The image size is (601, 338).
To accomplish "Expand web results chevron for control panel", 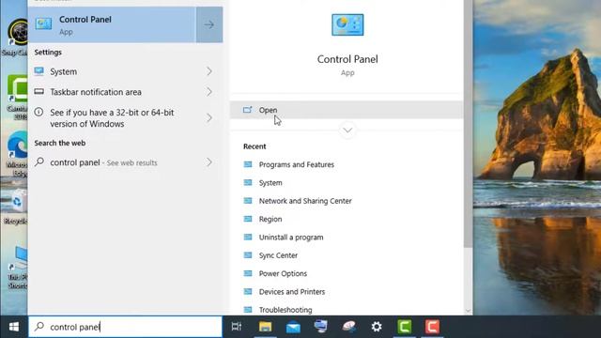I will coord(208,162).
